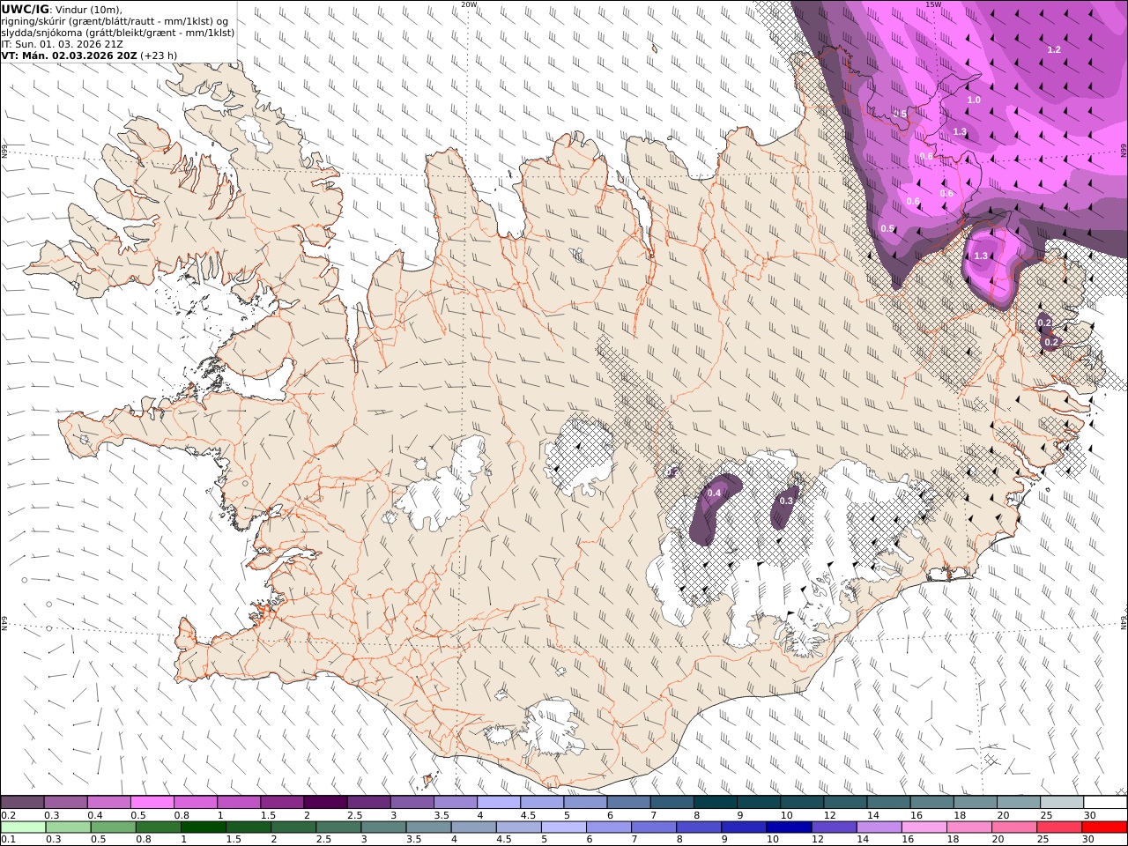Pick the bottom-row swatch labeled 3.5

point(427,827)
